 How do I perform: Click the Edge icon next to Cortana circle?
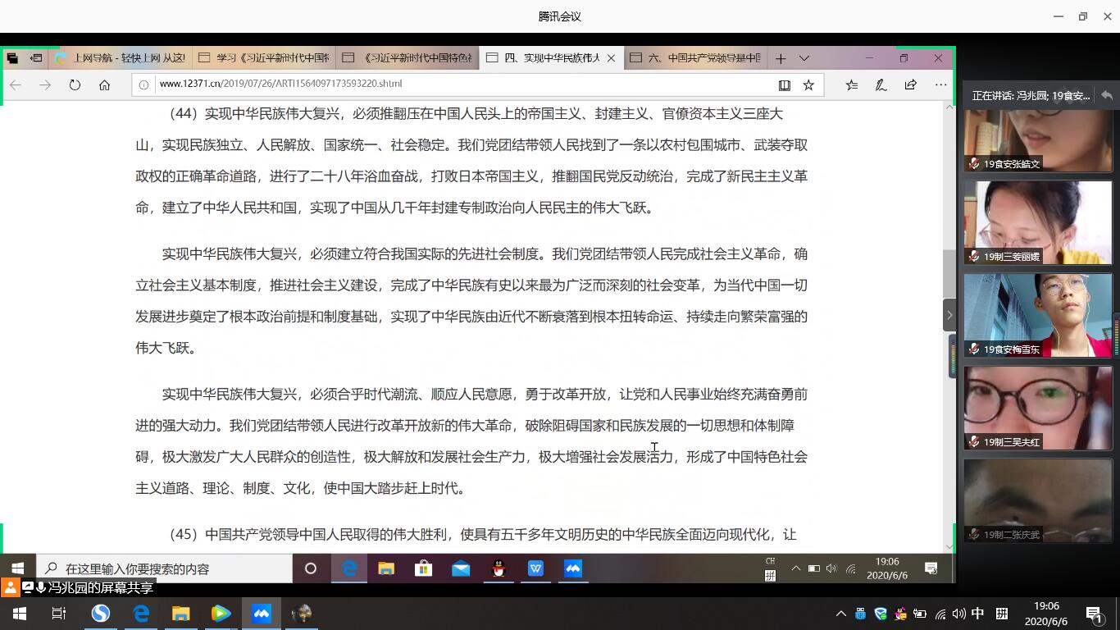point(348,568)
